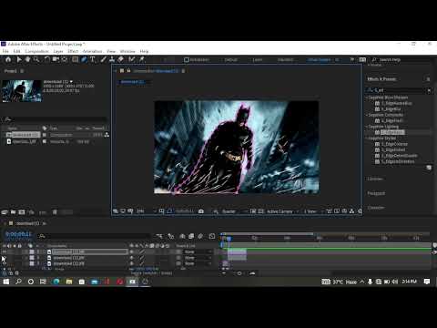
Task: Adjust the timeline zoom slider
Action: point(239,273)
